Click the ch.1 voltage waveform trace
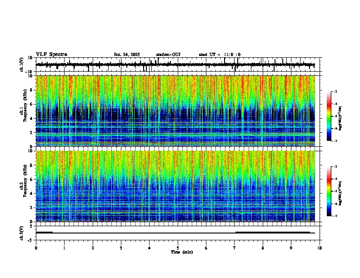Viewport: 360px width, 278px height. coord(175,65)
